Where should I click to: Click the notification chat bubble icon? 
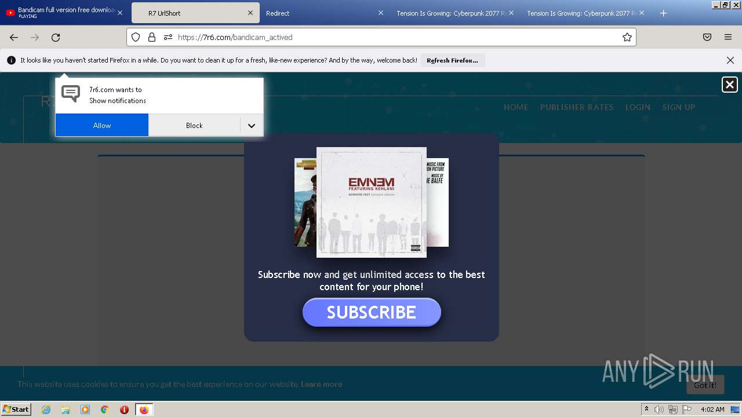coord(71,93)
